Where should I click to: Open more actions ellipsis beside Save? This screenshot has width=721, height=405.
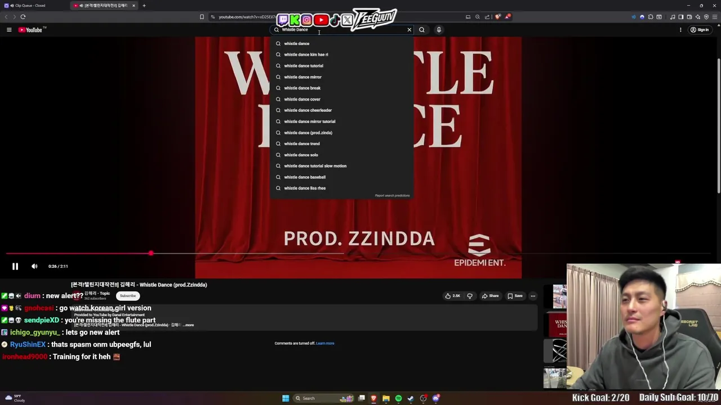(x=533, y=296)
